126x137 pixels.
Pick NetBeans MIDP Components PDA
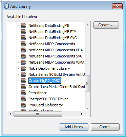click(x=56, y=50)
